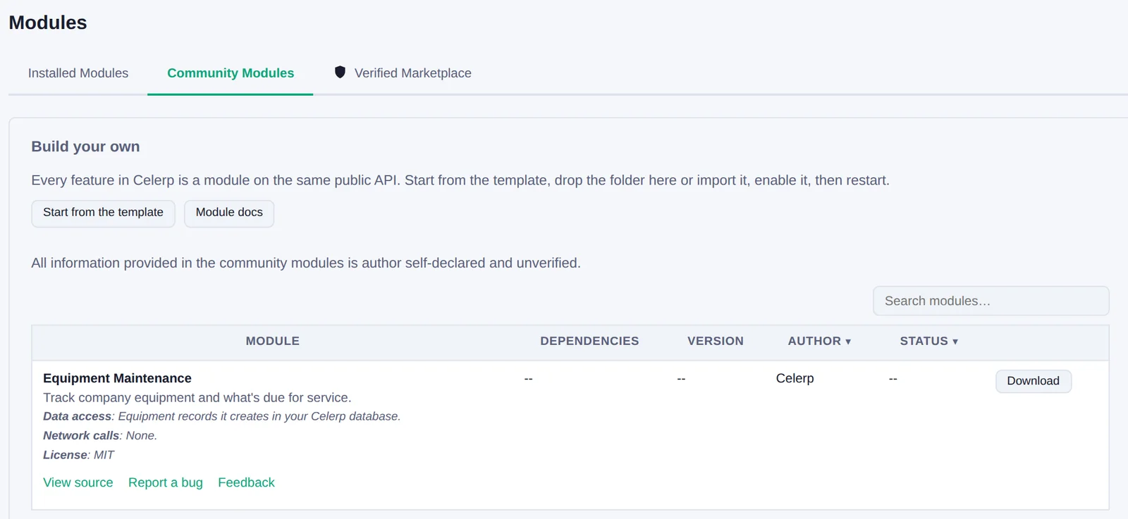The image size is (1128, 519).
Task: Select the Equipment Maintenance module title
Action: (117, 378)
